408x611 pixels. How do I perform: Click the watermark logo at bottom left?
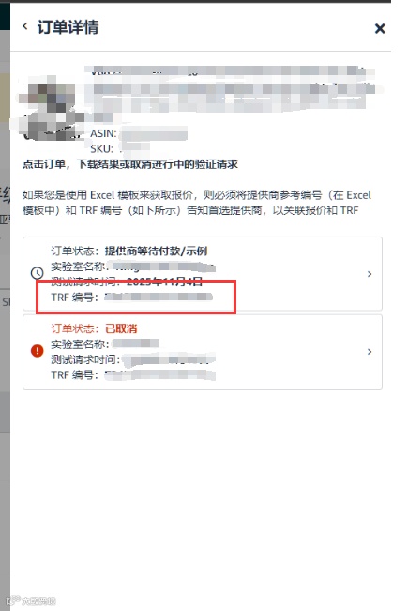pyautogui.click(x=31, y=601)
